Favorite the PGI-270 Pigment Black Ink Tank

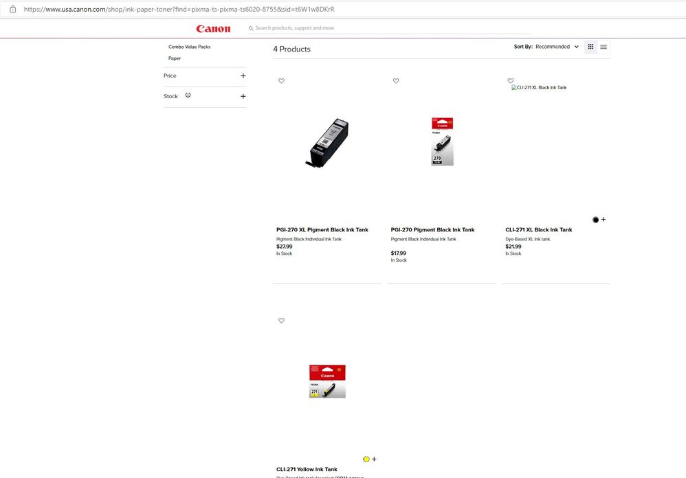(396, 80)
